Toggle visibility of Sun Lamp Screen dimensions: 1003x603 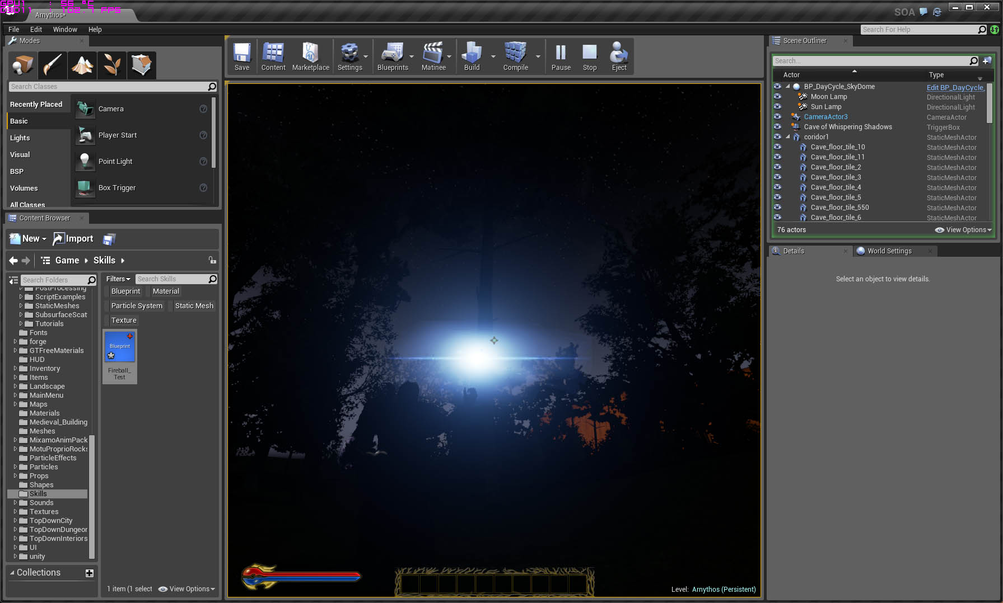click(777, 107)
